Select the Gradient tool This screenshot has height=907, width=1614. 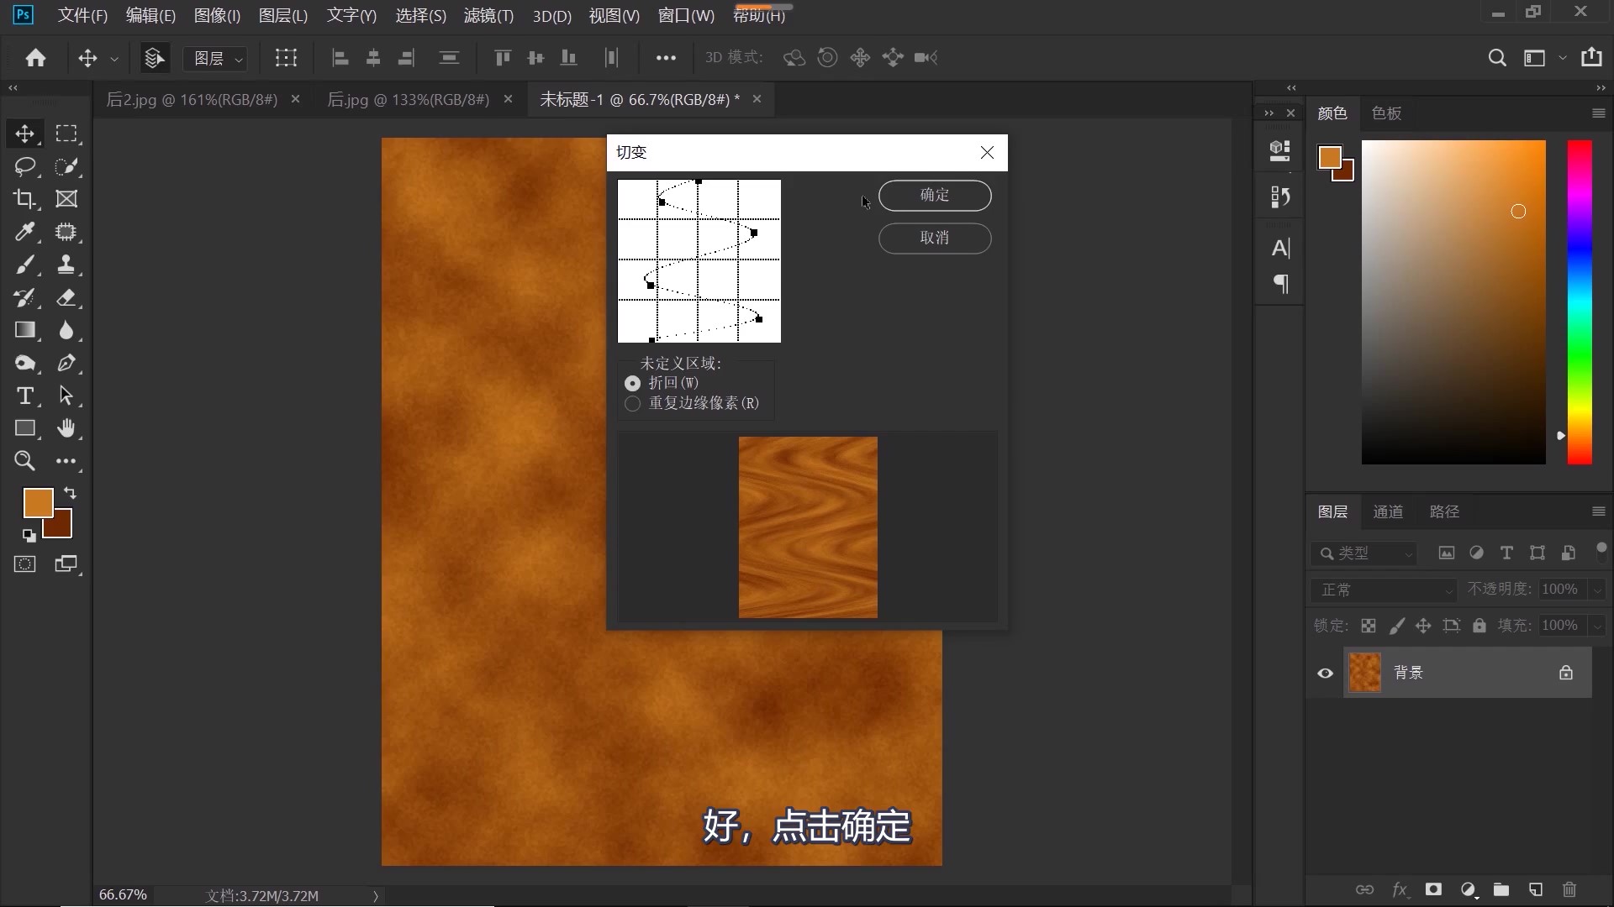[x=25, y=330]
